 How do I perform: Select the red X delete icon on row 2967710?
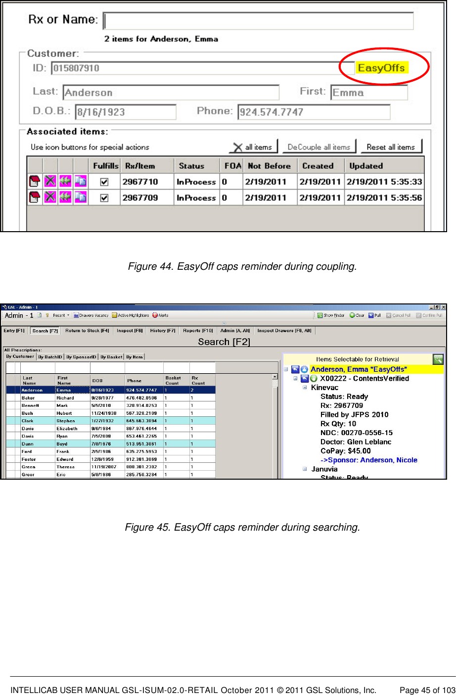50,181
